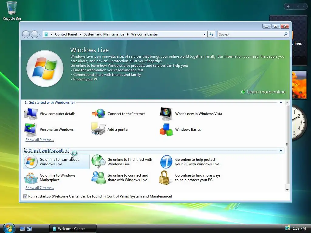Screen dimensions: 311x233
Task: Select the find it fast magnifier globe icon
Action: [x=98, y=161]
